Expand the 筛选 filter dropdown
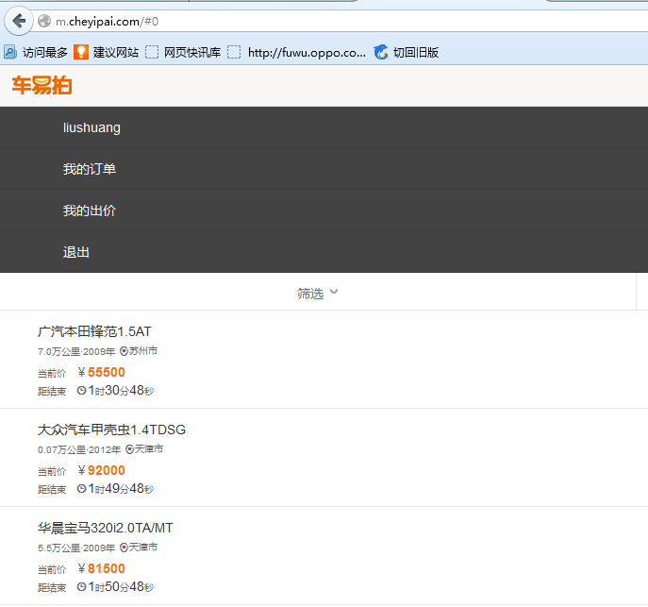This screenshot has width=648, height=607. [x=317, y=294]
